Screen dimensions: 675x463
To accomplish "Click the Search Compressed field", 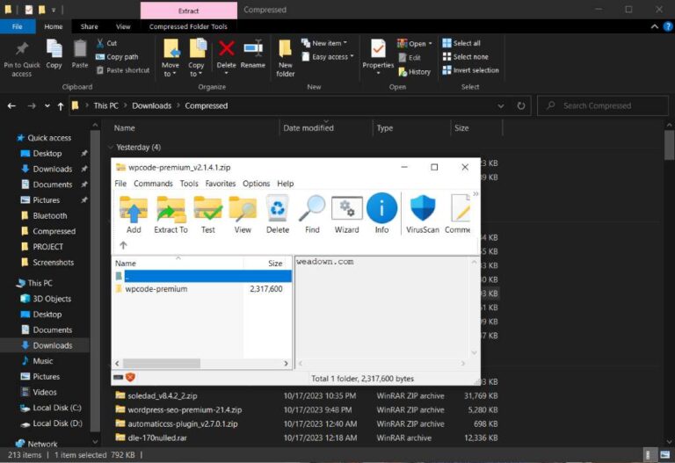I will [x=603, y=105].
